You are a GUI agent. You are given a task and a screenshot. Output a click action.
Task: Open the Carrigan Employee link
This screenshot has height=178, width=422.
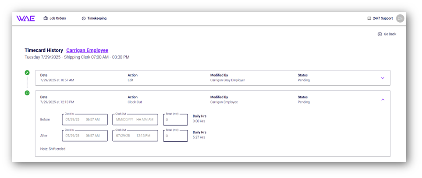87,50
